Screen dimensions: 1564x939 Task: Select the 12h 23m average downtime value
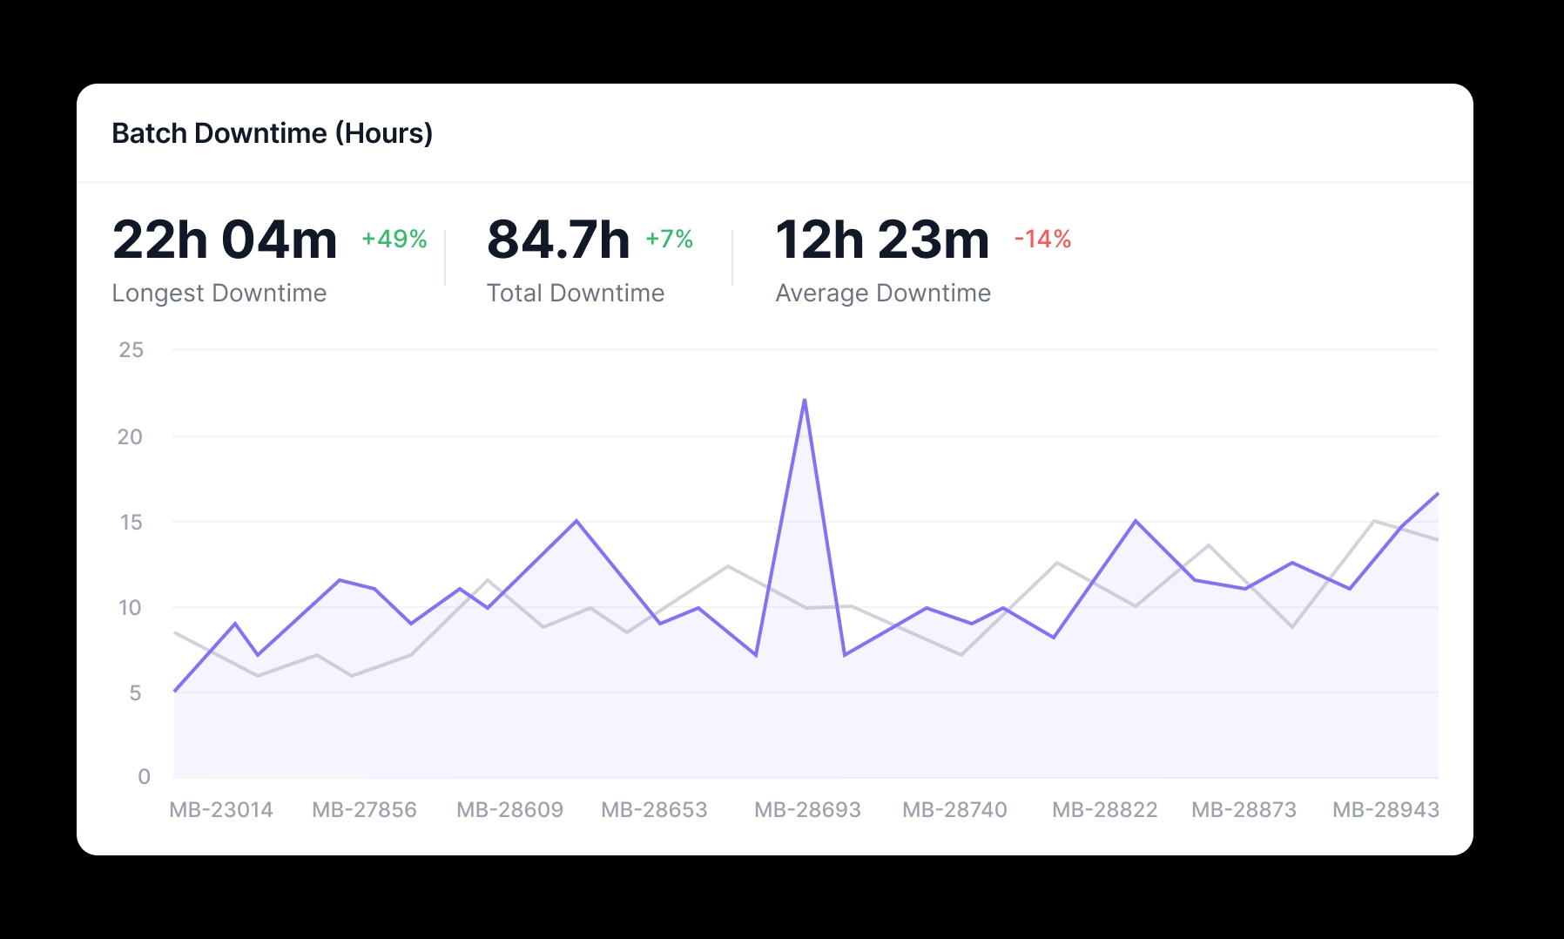[x=882, y=240]
